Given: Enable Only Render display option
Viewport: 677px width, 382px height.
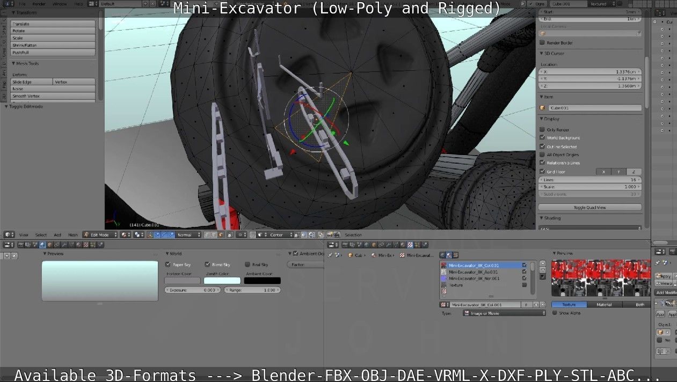Looking at the screenshot, I should click(x=542, y=129).
